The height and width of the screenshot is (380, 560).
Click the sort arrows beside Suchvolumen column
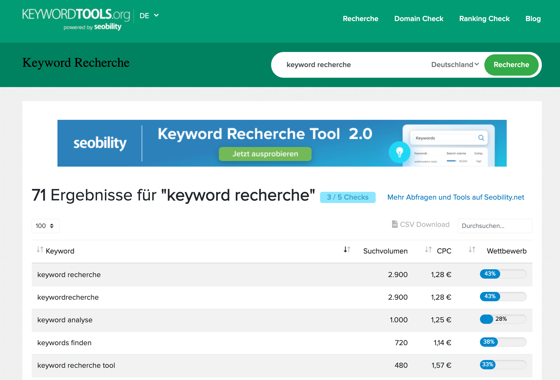[x=347, y=250]
